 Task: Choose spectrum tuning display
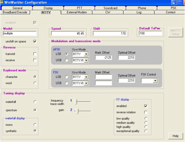[x=35, y=110]
